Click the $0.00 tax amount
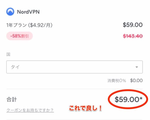150x120 pixels. point(136,81)
